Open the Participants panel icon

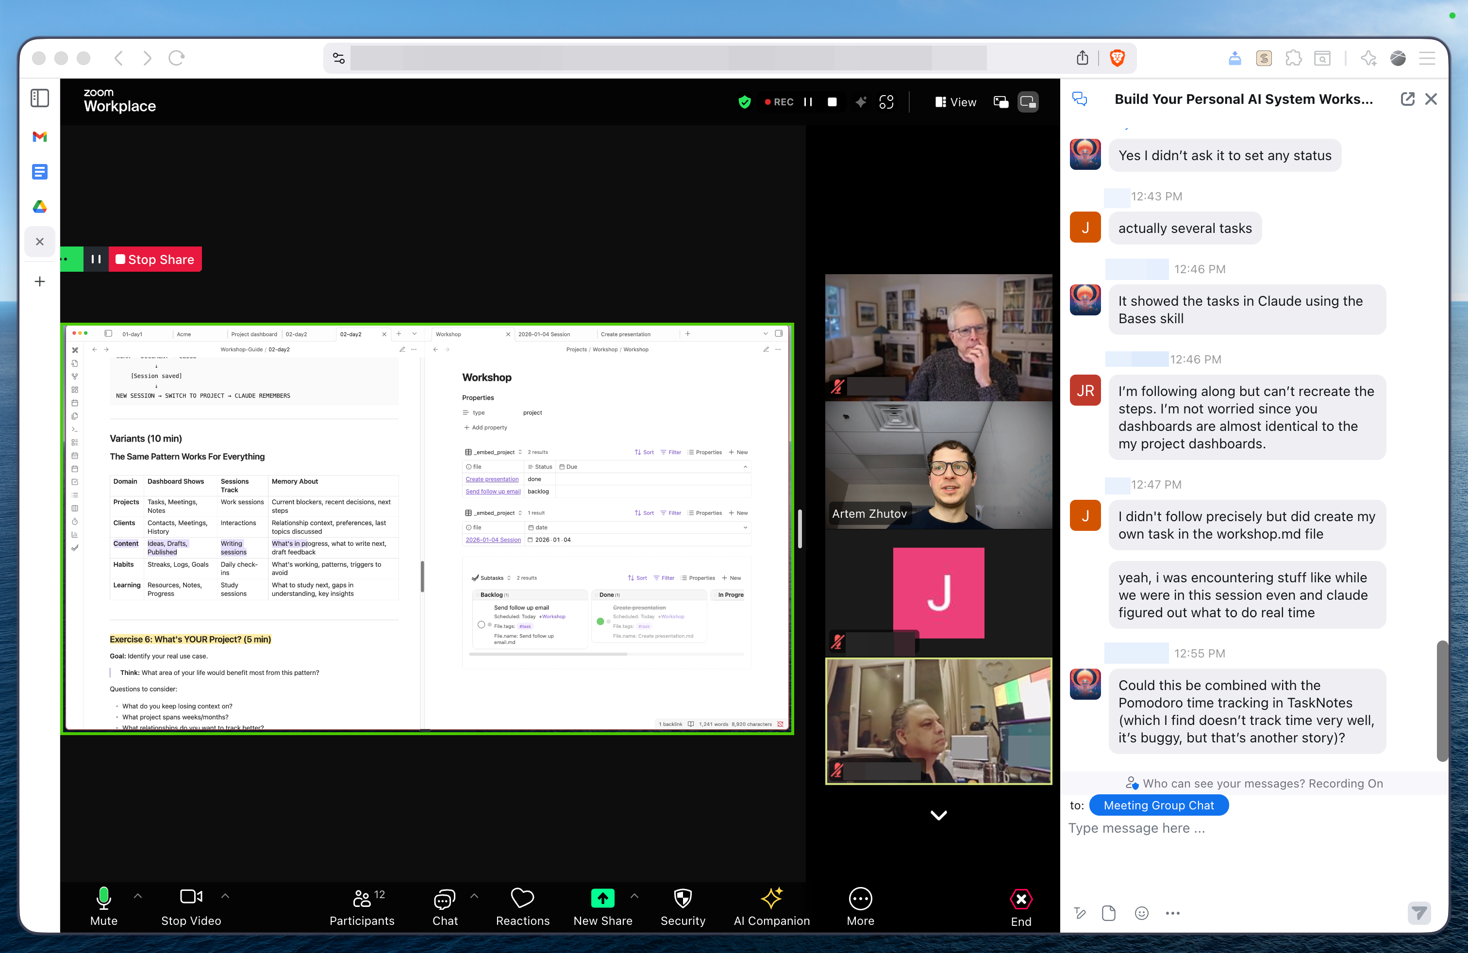(x=362, y=898)
